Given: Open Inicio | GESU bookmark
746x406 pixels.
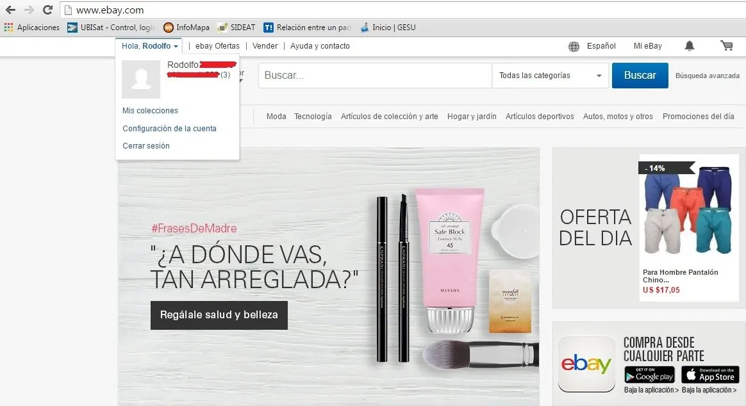Looking at the screenshot, I should 388,28.
